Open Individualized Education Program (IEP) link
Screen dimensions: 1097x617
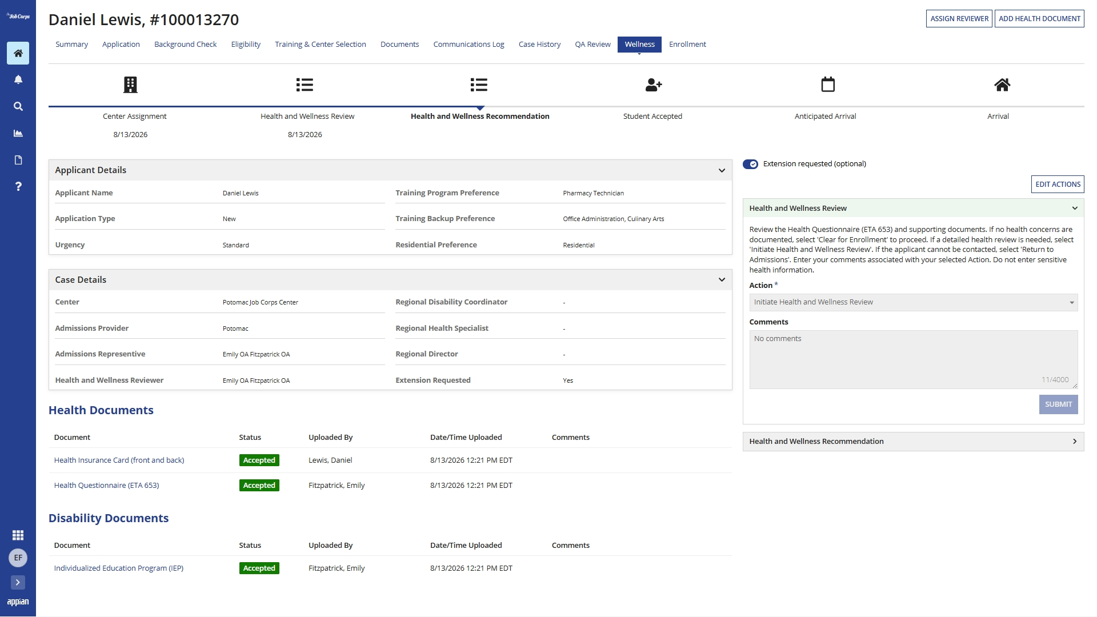[119, 568]
